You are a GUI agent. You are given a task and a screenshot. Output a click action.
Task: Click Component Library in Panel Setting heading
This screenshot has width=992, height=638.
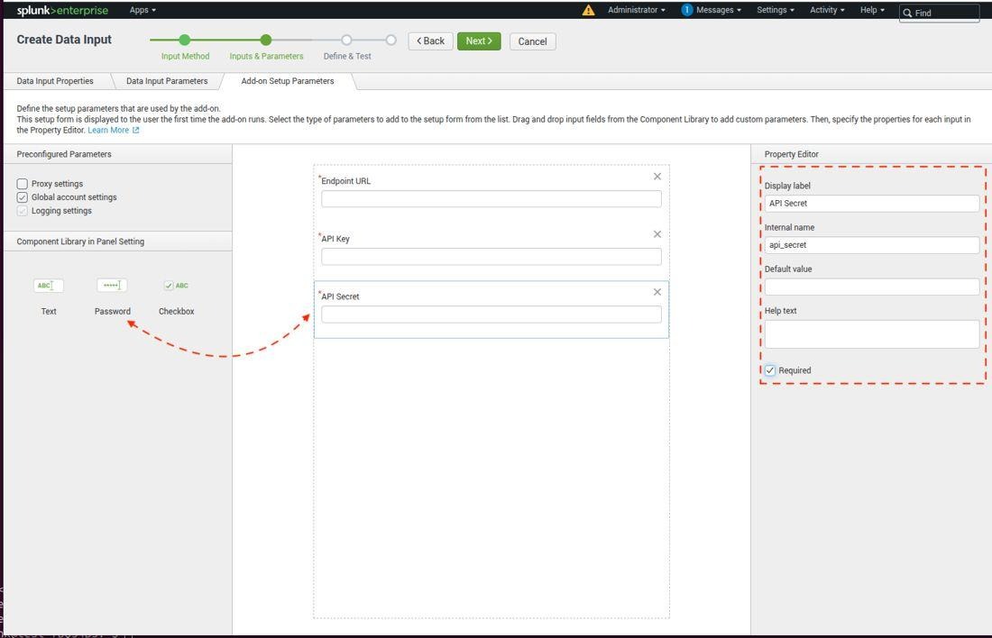[80, 242]
